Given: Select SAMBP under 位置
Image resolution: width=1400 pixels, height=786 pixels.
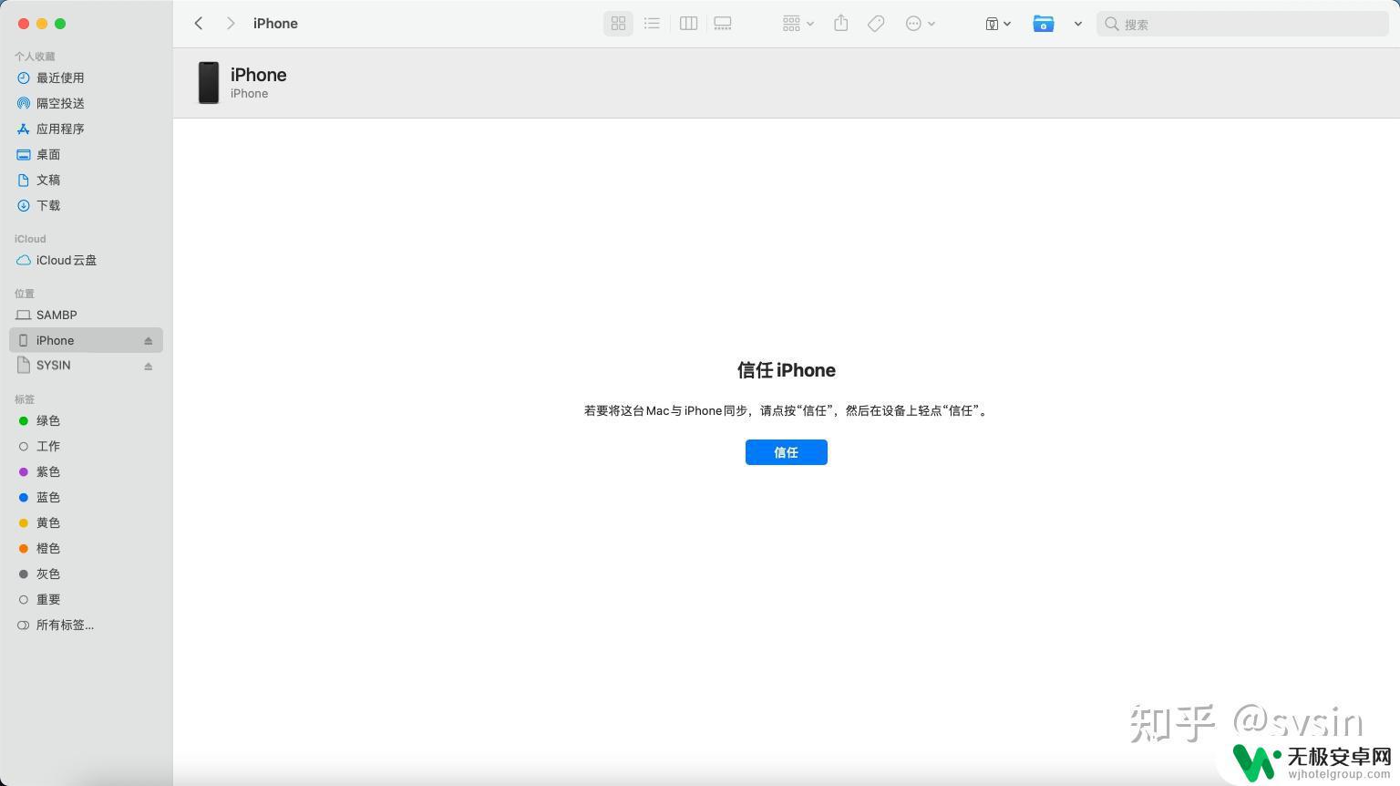Looking at the screenshot, I should 86,315.
